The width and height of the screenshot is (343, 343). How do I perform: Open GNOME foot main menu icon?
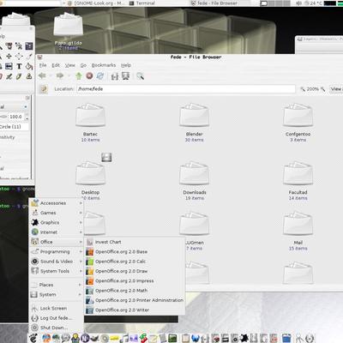pos(33,338)
